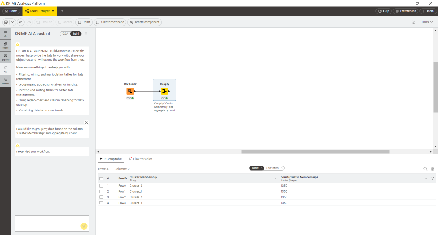
Task: Open the Nodes repository sidebar panel
Action: tap(5, 45)
